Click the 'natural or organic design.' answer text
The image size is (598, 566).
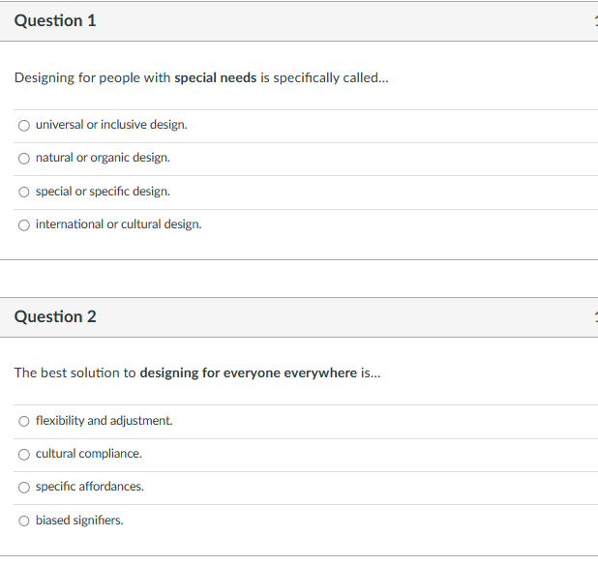(x=103, y=158)
